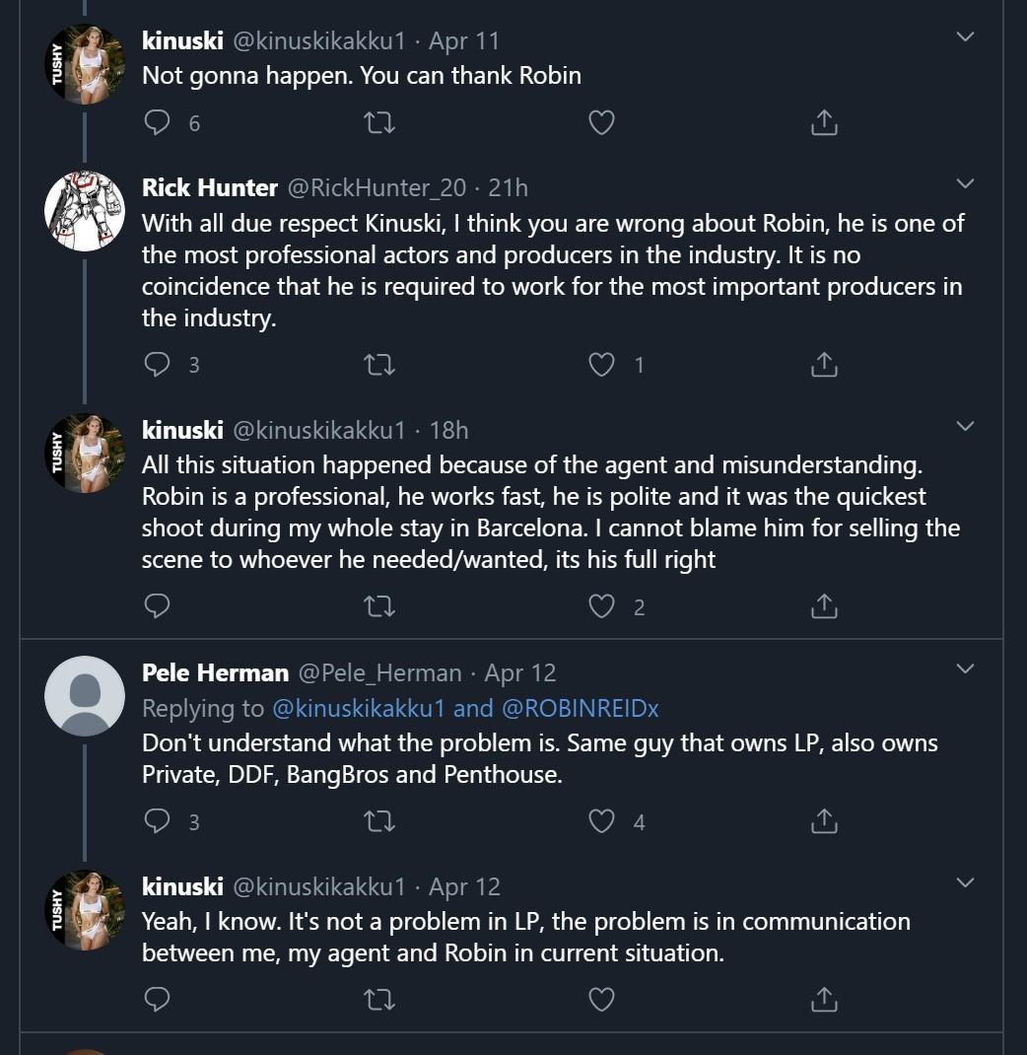Open @ROBINREIDx profile link
The height and width of the screenshot is (1055, 1027).
(580, 708)
